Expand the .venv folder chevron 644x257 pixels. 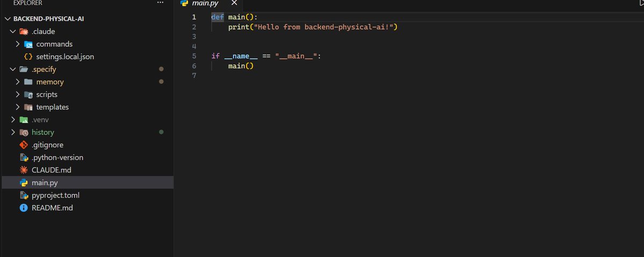tap(13, 120)
